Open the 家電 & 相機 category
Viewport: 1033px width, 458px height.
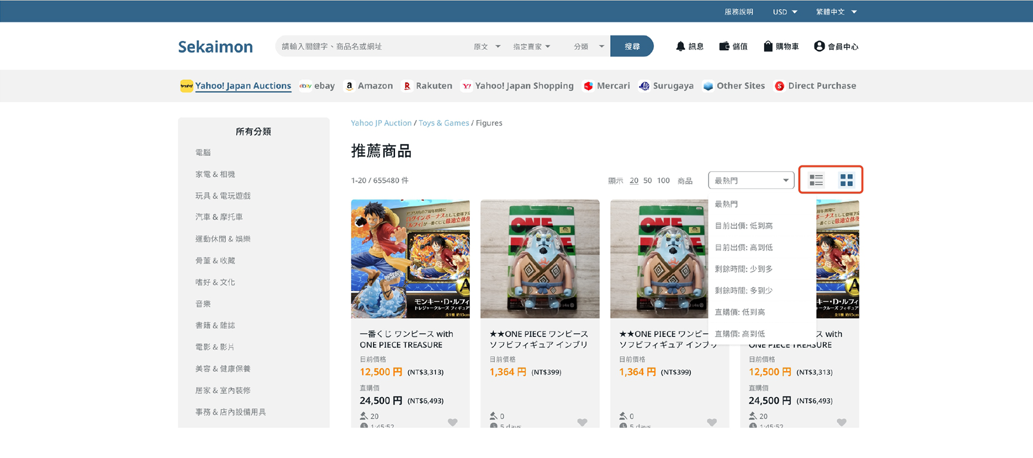(215, 174)
